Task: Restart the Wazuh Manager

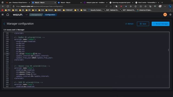Action: click(160, 24)
